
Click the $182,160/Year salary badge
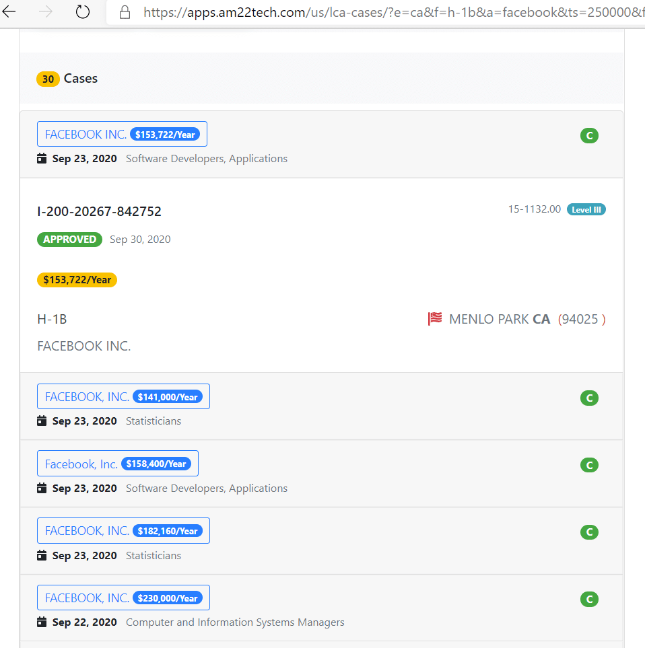click(168, 531)
